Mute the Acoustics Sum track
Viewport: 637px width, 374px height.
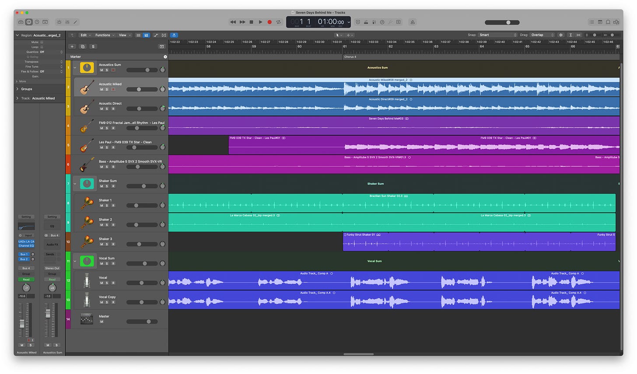[101, 70]
